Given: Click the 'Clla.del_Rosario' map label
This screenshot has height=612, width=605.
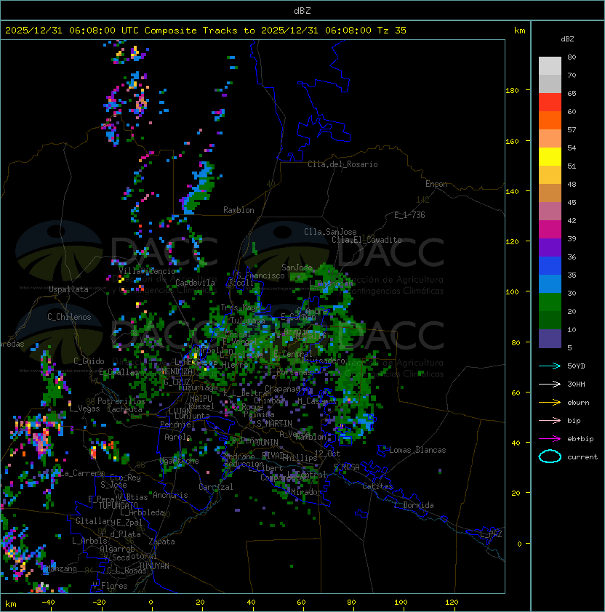Looking at the screenshot, I should click(342, 164).
